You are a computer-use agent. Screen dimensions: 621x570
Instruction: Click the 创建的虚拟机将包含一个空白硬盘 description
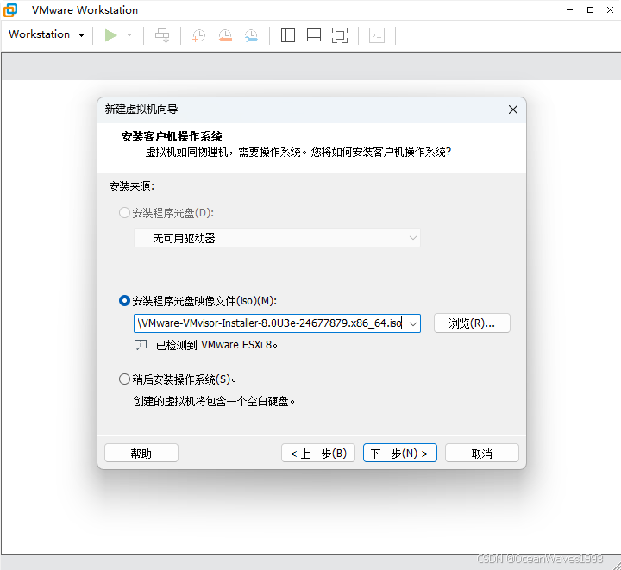214,401
